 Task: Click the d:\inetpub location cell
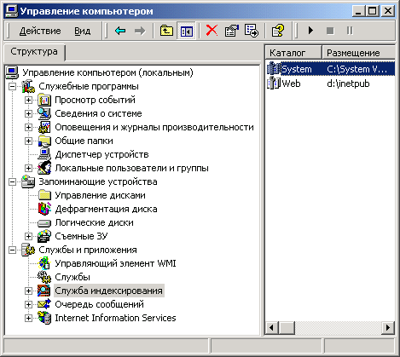[348, 83]
